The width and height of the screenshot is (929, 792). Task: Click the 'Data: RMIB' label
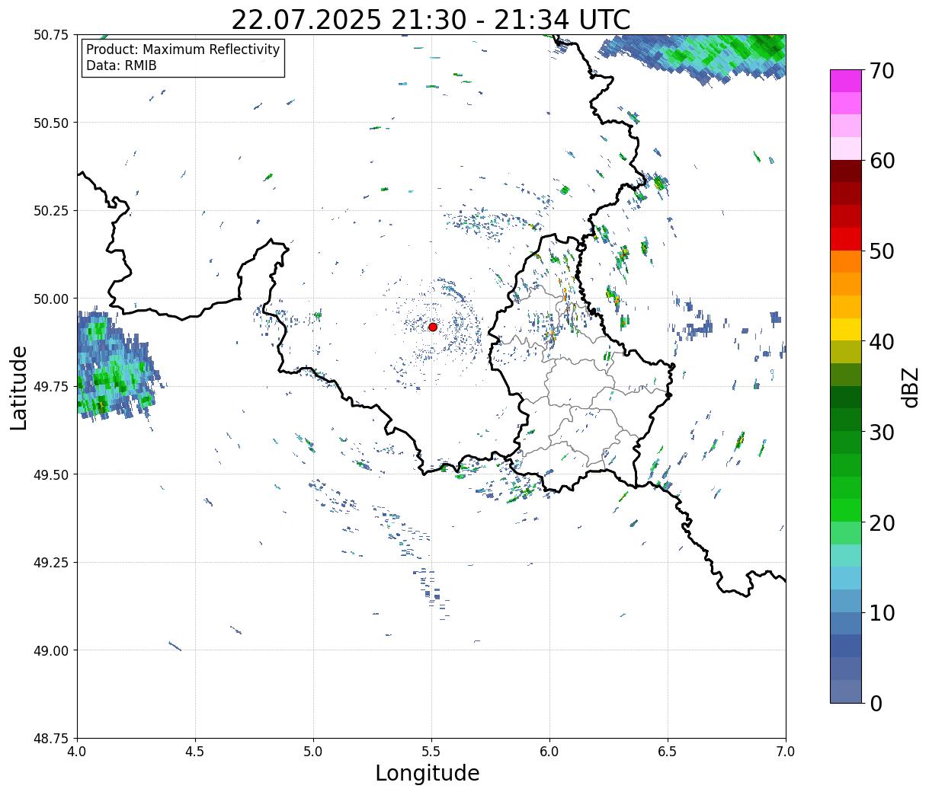(121, 65)
